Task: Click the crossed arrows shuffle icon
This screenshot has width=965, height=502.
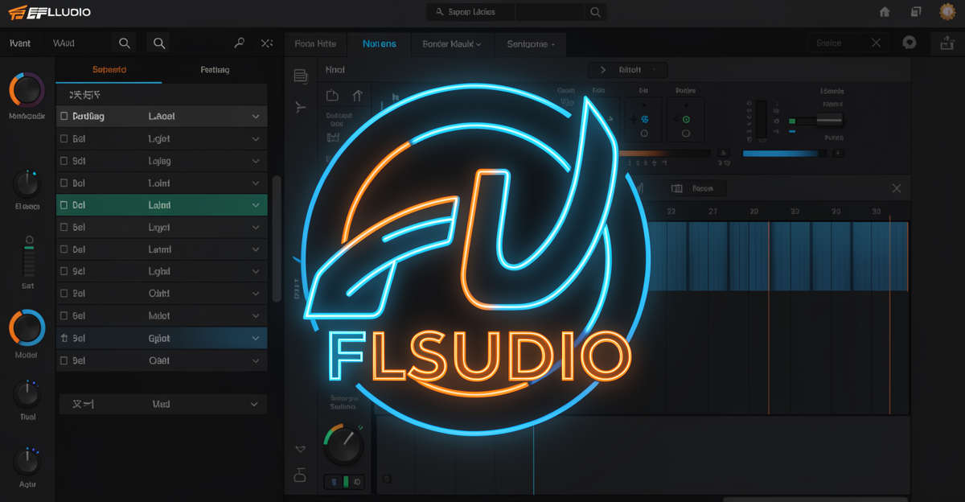Action: coord(267,43)
